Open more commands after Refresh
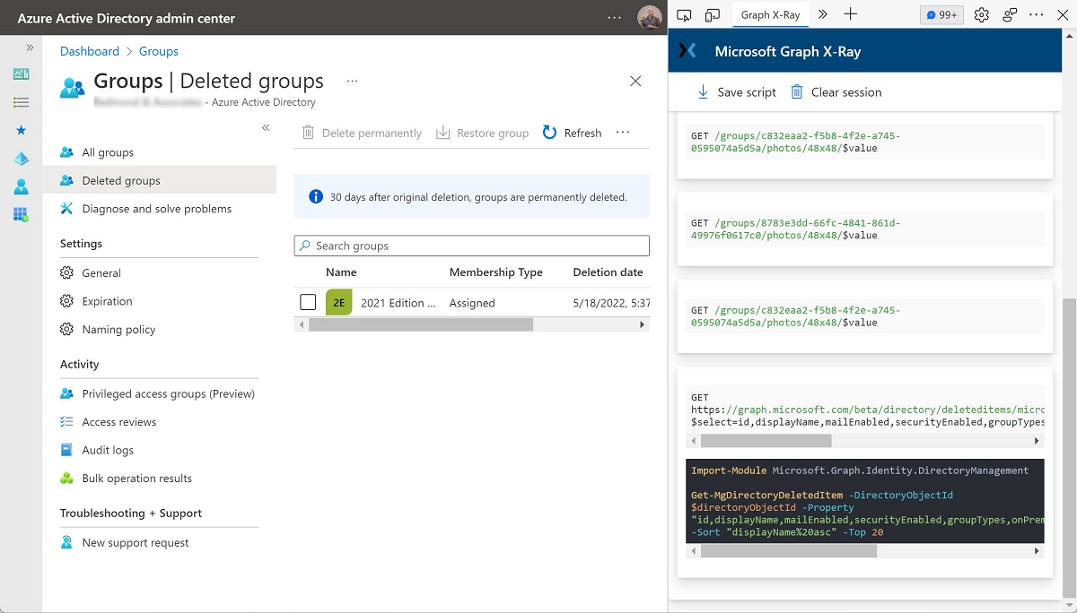 coord(623,133)
